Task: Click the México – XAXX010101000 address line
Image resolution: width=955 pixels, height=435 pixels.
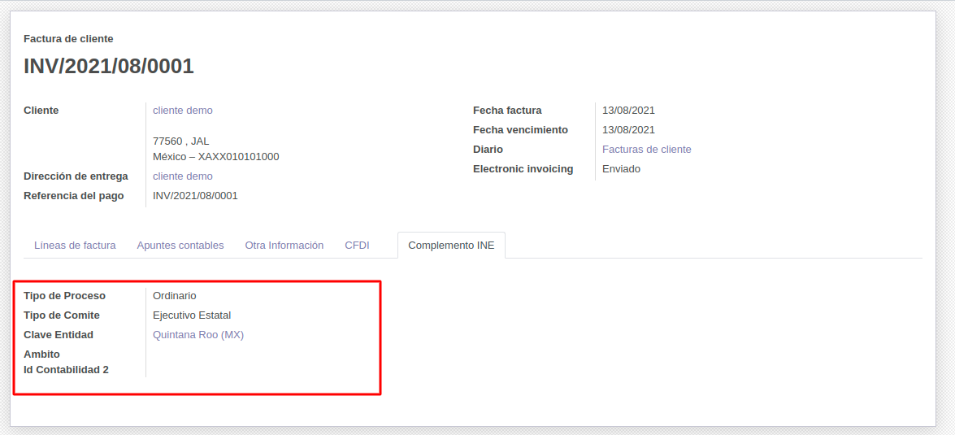Action: (x=215, y=157)
